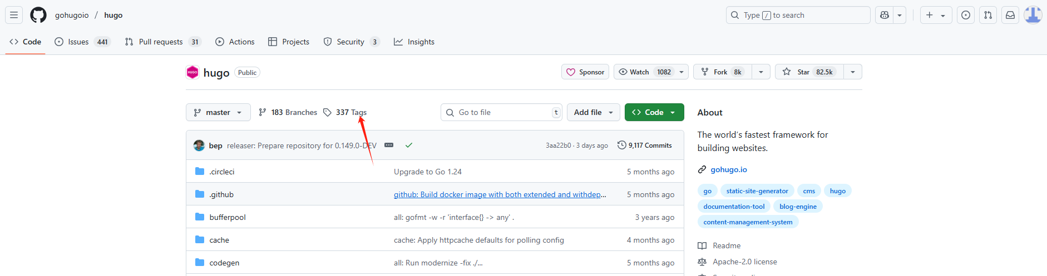View your issues icon in header
This screenshot has height=276, width=1047.
[966, 15]
